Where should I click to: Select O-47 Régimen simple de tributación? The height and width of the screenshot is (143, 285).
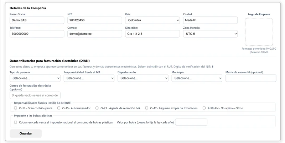147,108
